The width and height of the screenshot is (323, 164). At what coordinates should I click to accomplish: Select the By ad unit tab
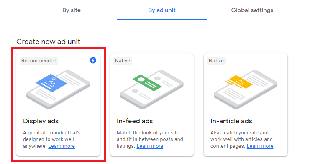click(162, 10)
